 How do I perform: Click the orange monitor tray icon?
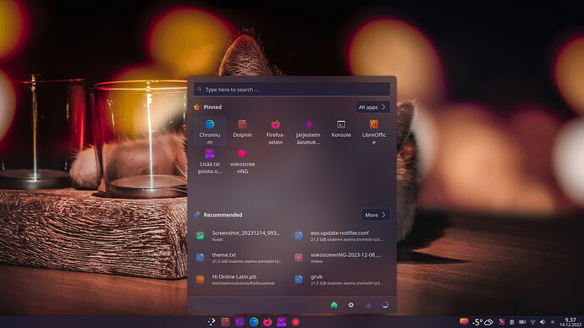pos(464,322)
